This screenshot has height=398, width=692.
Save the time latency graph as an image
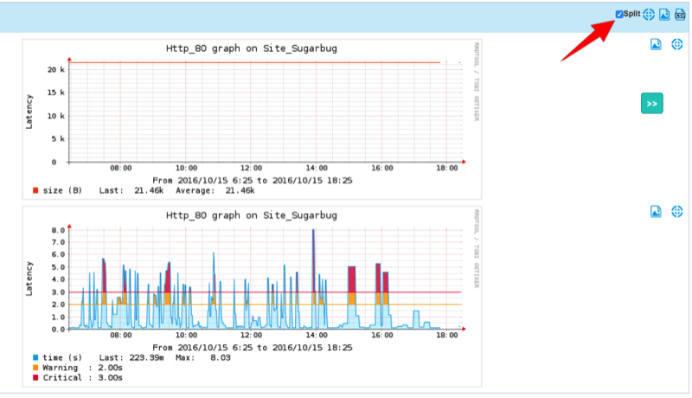[x=656, y=211]
